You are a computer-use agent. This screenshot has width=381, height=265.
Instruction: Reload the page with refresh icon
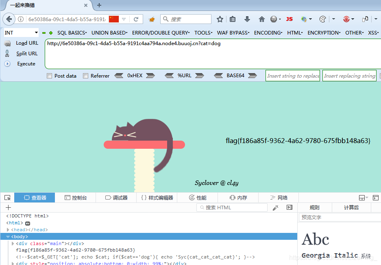tap(136, 19)
